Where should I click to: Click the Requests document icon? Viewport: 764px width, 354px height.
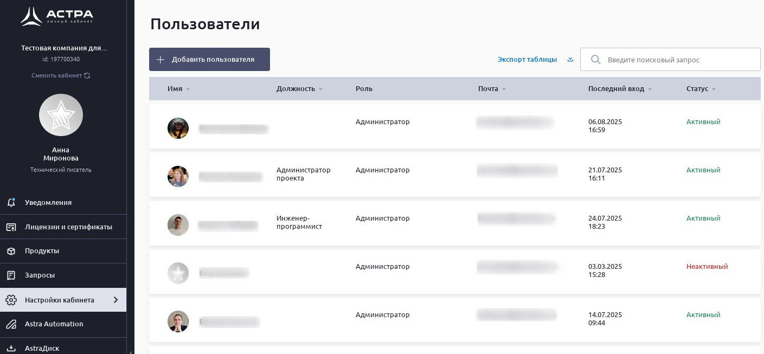point(11,275)
